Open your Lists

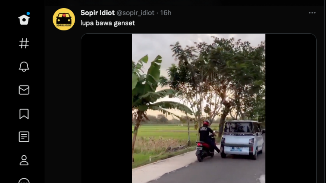click(x=24, y=137)
